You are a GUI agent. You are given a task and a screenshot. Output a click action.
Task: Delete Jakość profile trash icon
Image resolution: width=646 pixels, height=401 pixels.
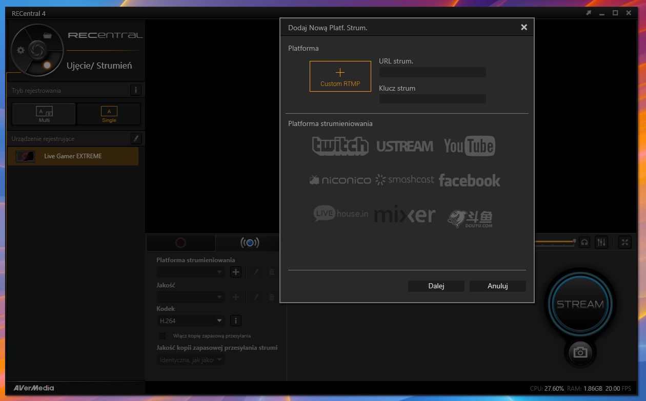pos(272,297)
